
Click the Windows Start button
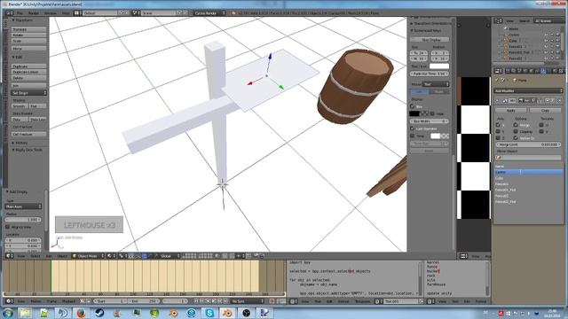pos(8,313)
